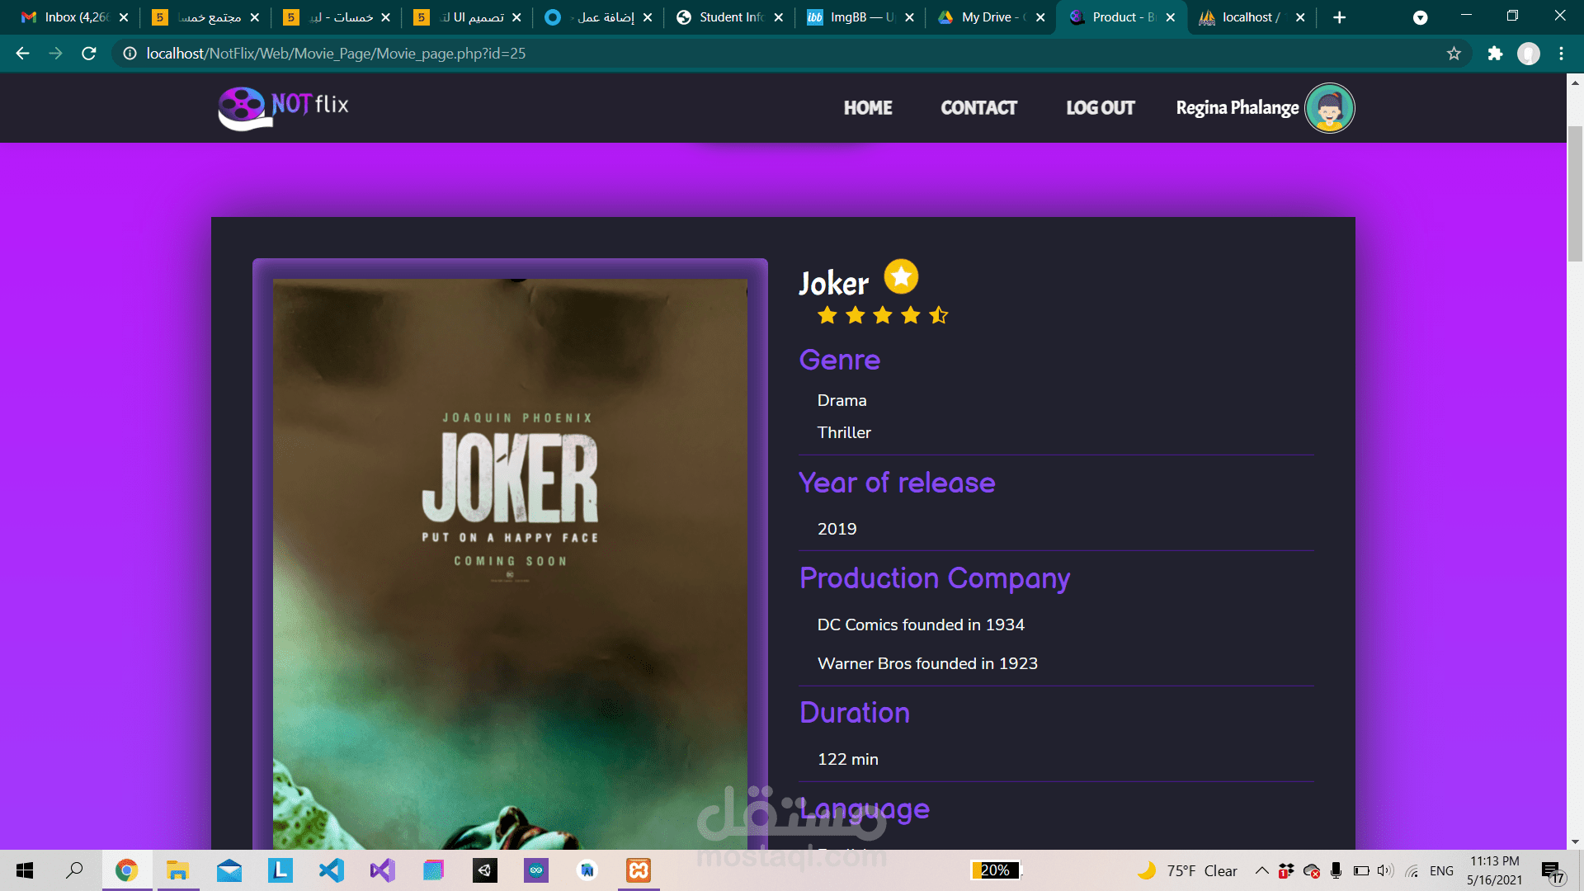The width and height of the screenshot is (1584, 891).
Task: Click the browser extensions puzzle icon
Action: point(1495,54)
